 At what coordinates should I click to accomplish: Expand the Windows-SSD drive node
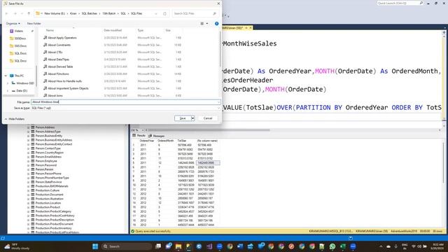click(x=8, y=83)
